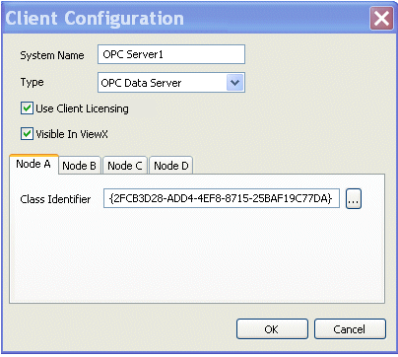Open the Node C tab

[125, 166]
